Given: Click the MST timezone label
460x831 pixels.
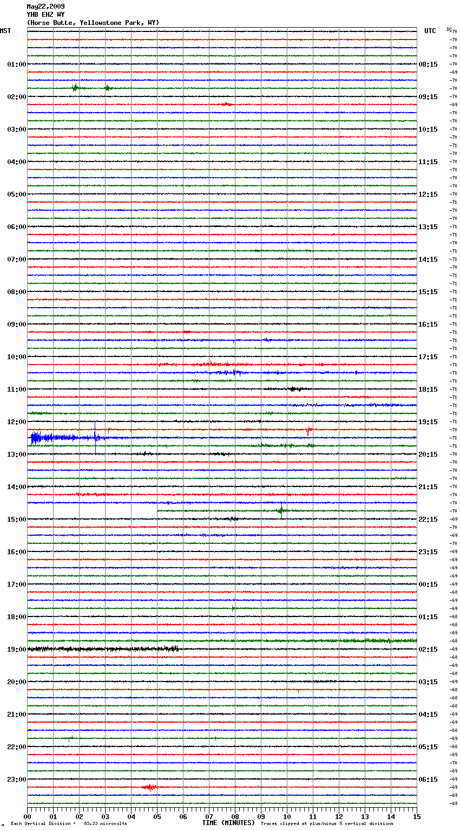Looking at the screenshot, I should point(5,31).
